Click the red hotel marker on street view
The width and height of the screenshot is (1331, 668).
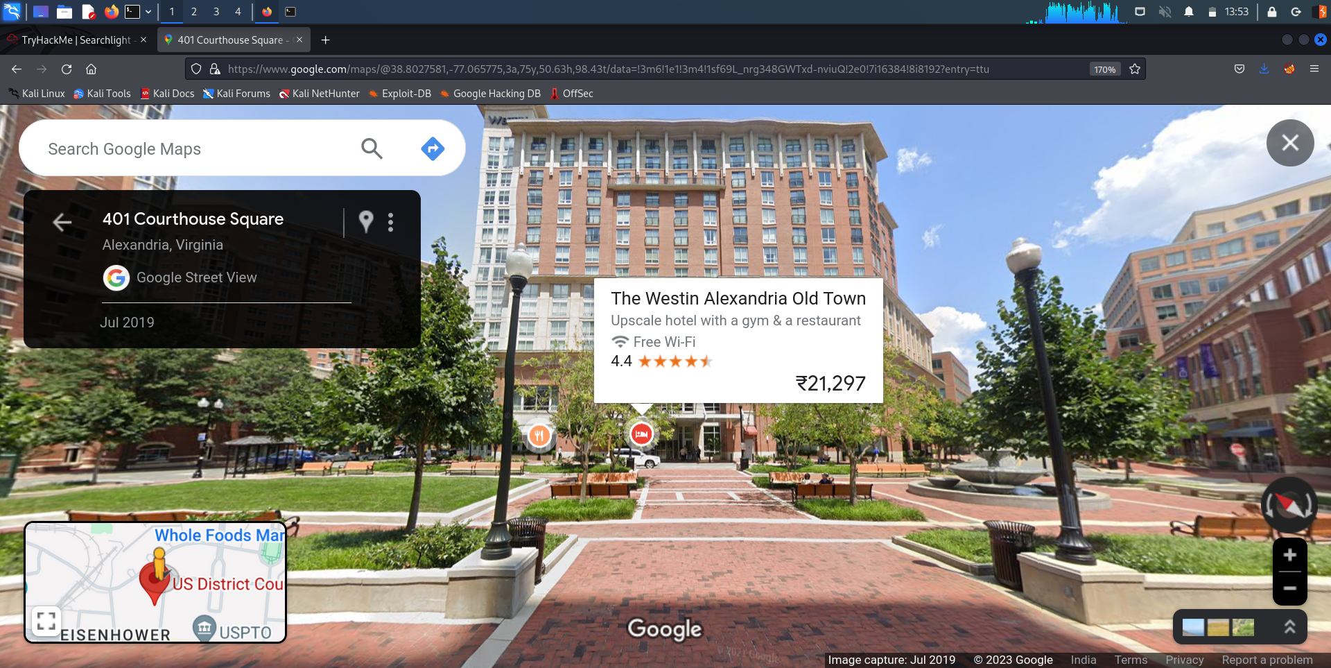641,434
